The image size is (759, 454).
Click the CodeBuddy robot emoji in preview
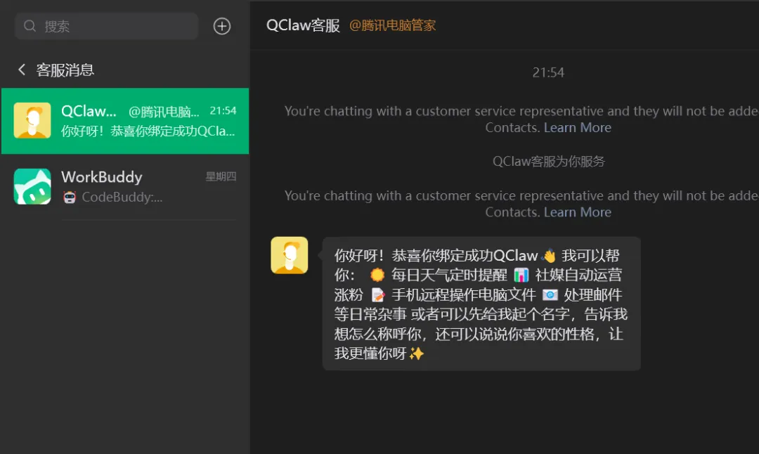(70, 197)
